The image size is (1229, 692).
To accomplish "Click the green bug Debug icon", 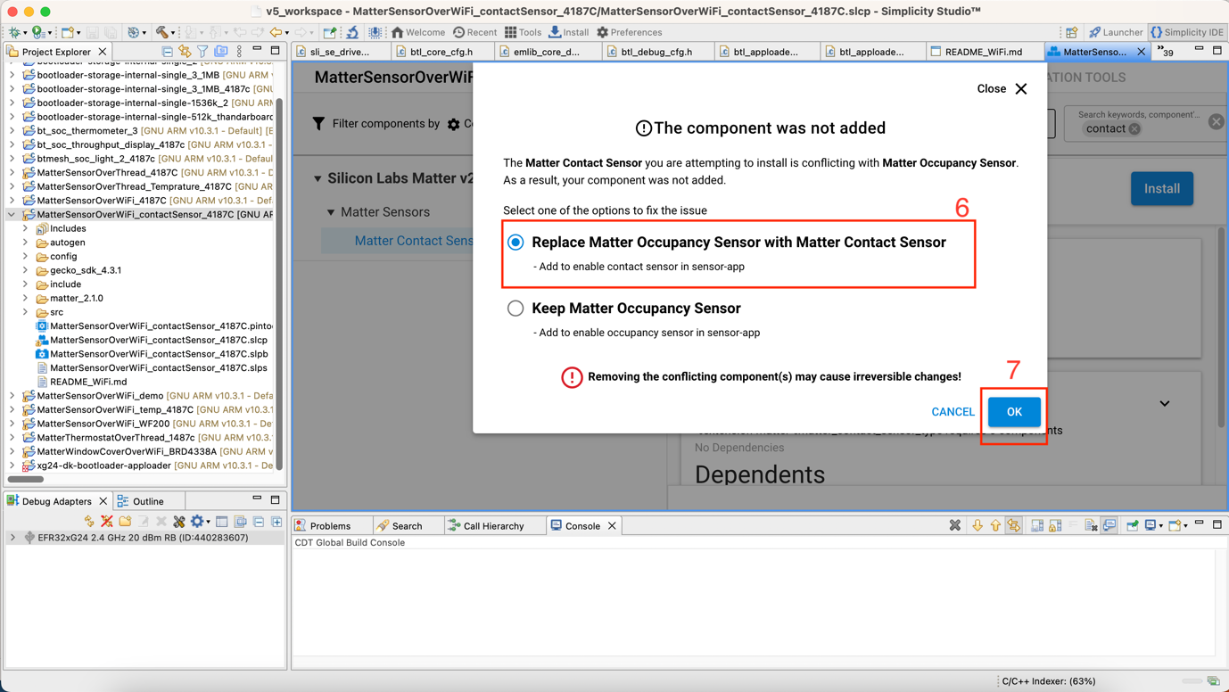I will point(15,32).
